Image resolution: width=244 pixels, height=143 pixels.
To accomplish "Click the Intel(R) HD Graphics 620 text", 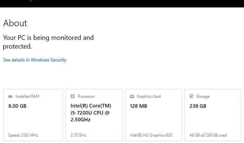I will [151, 135].
